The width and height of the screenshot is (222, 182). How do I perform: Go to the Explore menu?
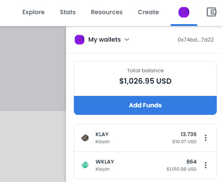[x=34, y=12]
